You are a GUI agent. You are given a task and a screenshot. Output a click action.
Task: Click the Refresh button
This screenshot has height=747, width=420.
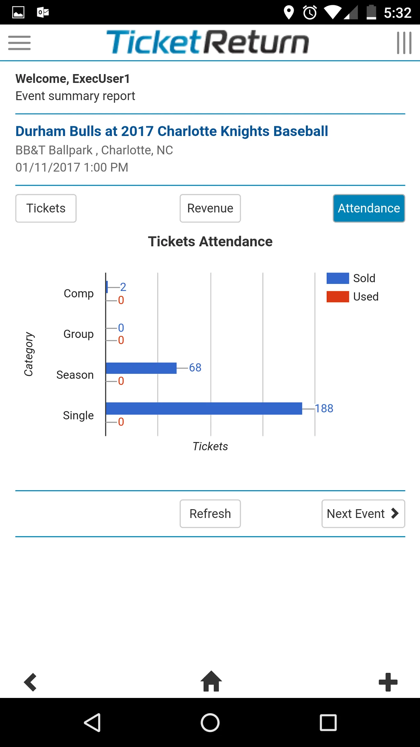(210, 514)
